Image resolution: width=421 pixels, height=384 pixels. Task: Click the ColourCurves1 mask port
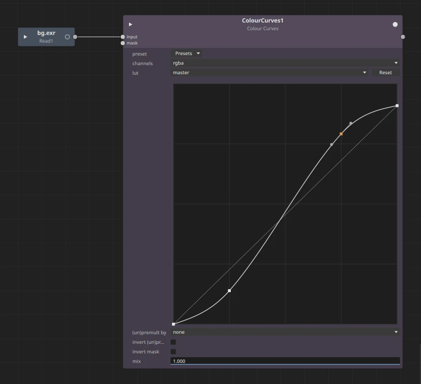tap(123, 43)
